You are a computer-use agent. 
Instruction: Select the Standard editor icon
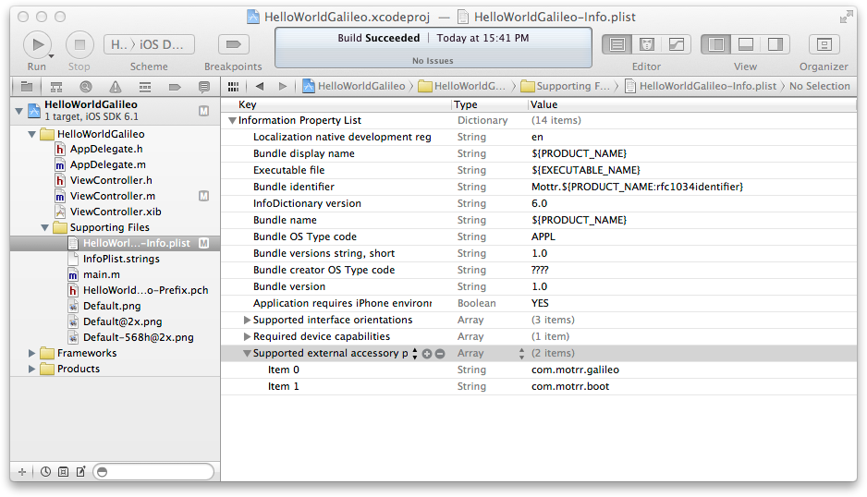pos(617,44)
